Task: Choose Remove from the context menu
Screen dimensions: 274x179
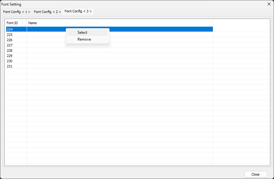Action: [84, 39]
